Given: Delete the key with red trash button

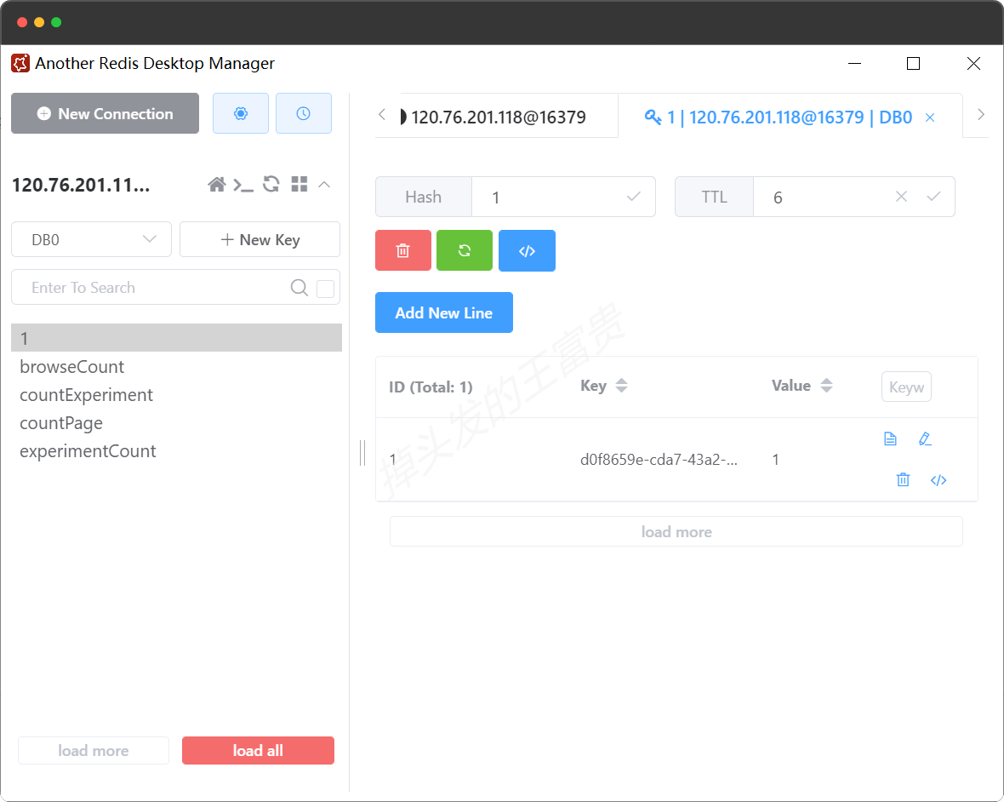Looking at the screenshot, I should [402, 250].
